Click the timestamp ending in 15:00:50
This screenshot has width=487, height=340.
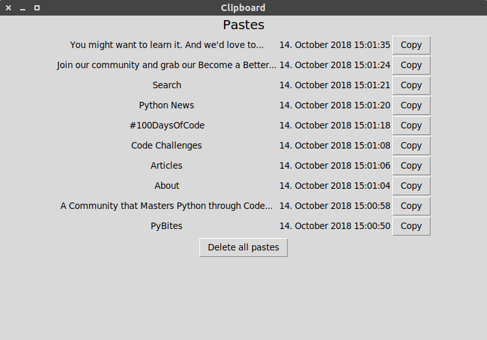[x=335, y=226]
